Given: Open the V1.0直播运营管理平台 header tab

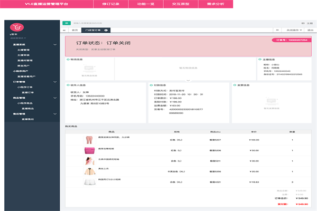Looking at the screenshot, I should 46,4.
